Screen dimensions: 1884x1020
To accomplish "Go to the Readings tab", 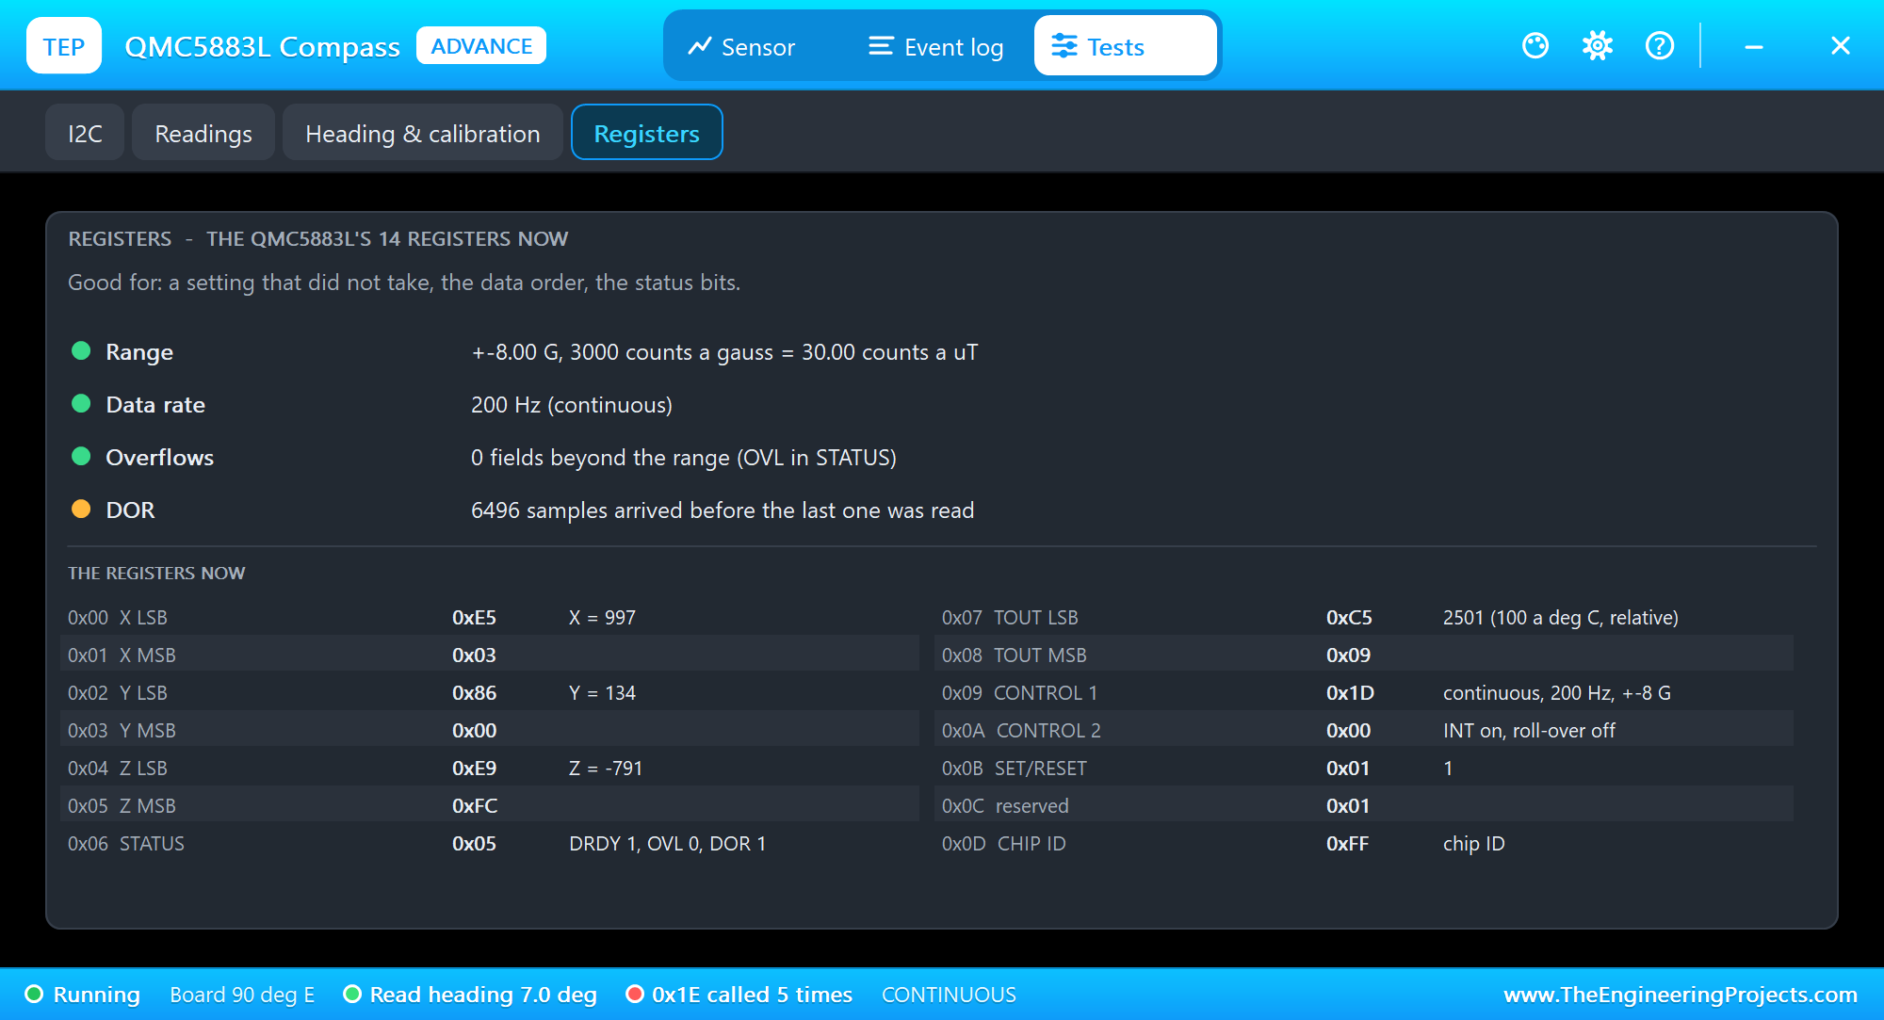I will point(203,133).
